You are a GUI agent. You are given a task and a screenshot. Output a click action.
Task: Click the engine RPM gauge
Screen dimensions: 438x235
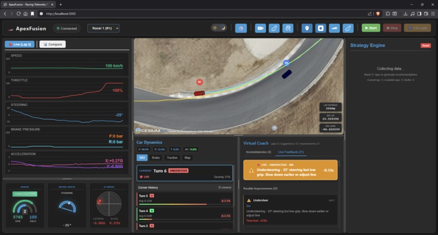coord(24,208)
